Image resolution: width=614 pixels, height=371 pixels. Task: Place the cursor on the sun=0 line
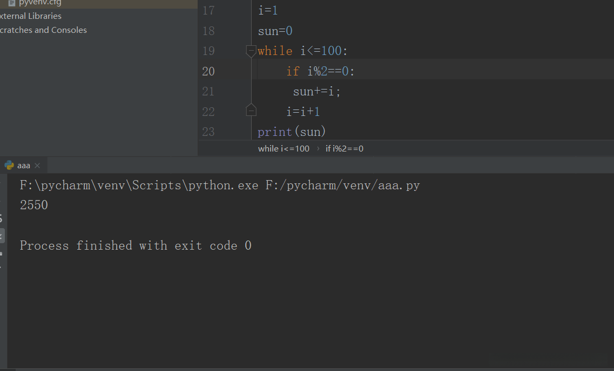coord(275,31)
